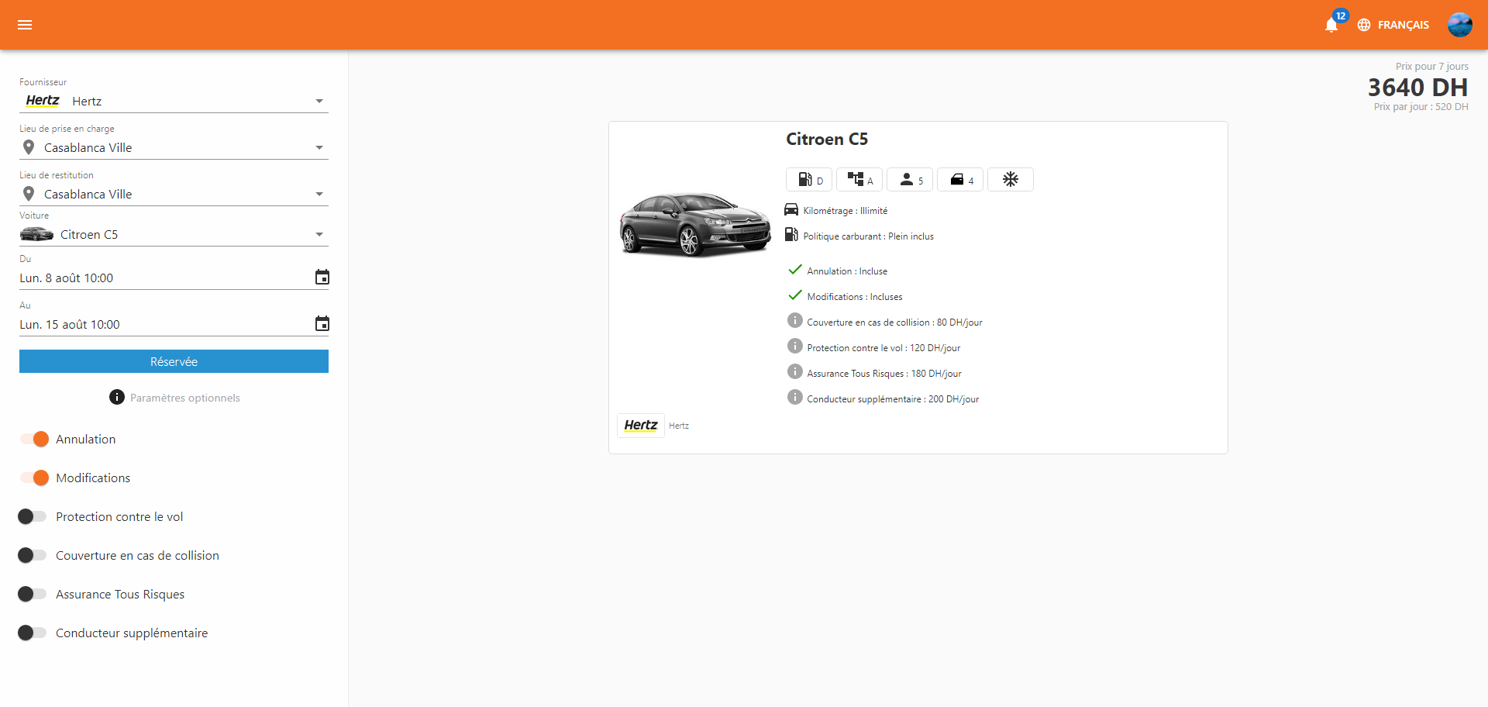This screenshot has height=707, width=1488.
Task: Click info icon for Couverture en cas de collision
Action: [x=795, y=320]
